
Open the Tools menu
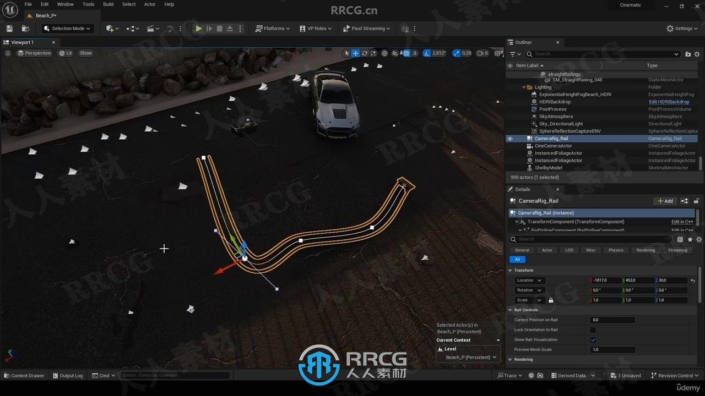click(88, 4)
